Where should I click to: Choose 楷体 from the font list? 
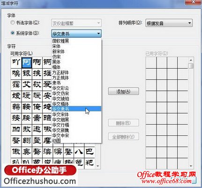[76, 67]
